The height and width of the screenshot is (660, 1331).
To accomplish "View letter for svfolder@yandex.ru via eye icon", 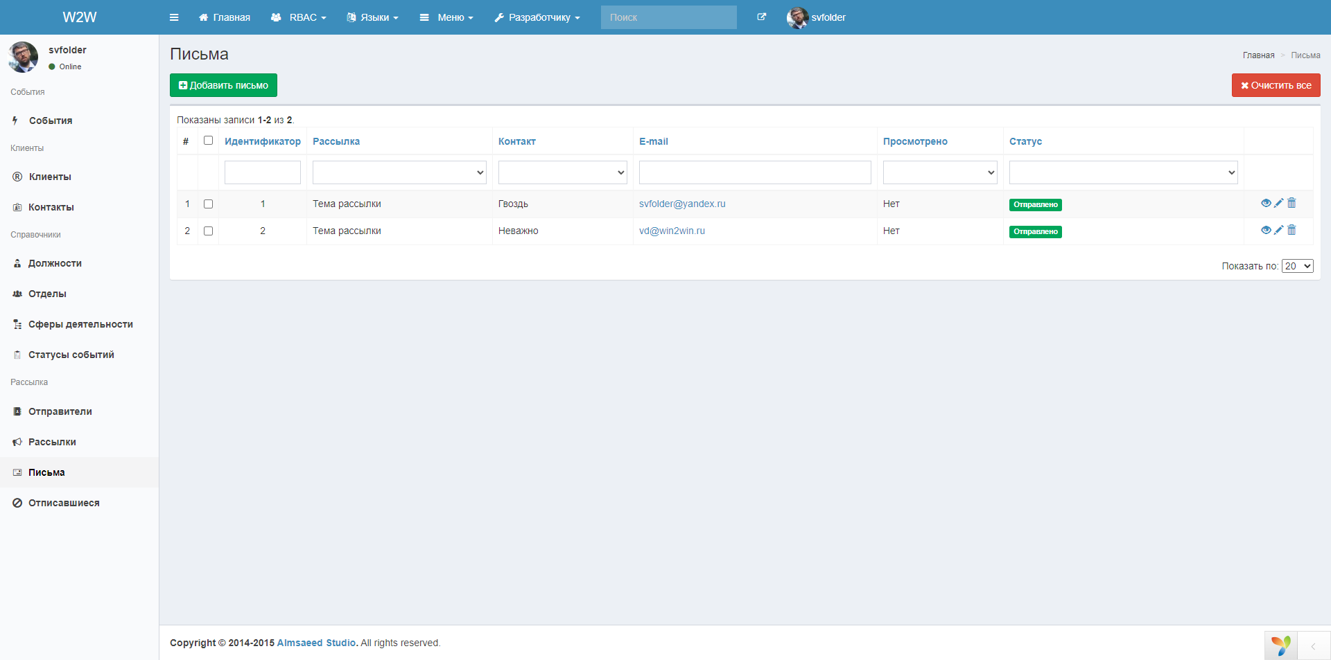I will click(1266, 203).
